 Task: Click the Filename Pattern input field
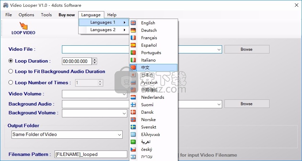(91, 154)
